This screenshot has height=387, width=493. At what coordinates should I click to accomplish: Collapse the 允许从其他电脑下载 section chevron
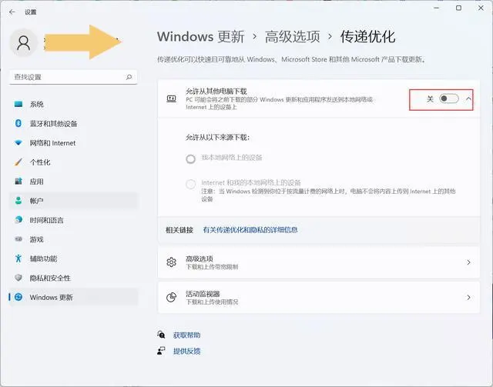coord(468,99)
